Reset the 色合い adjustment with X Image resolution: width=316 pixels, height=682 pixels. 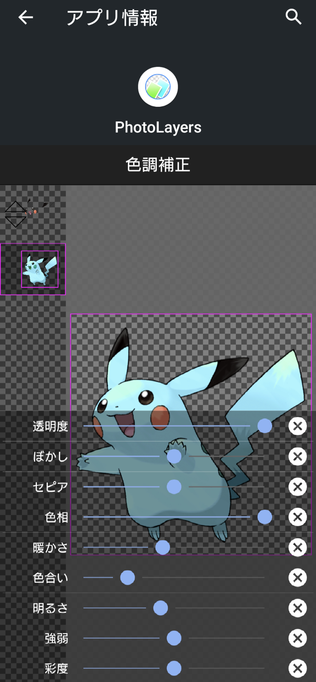coord(297,578)
